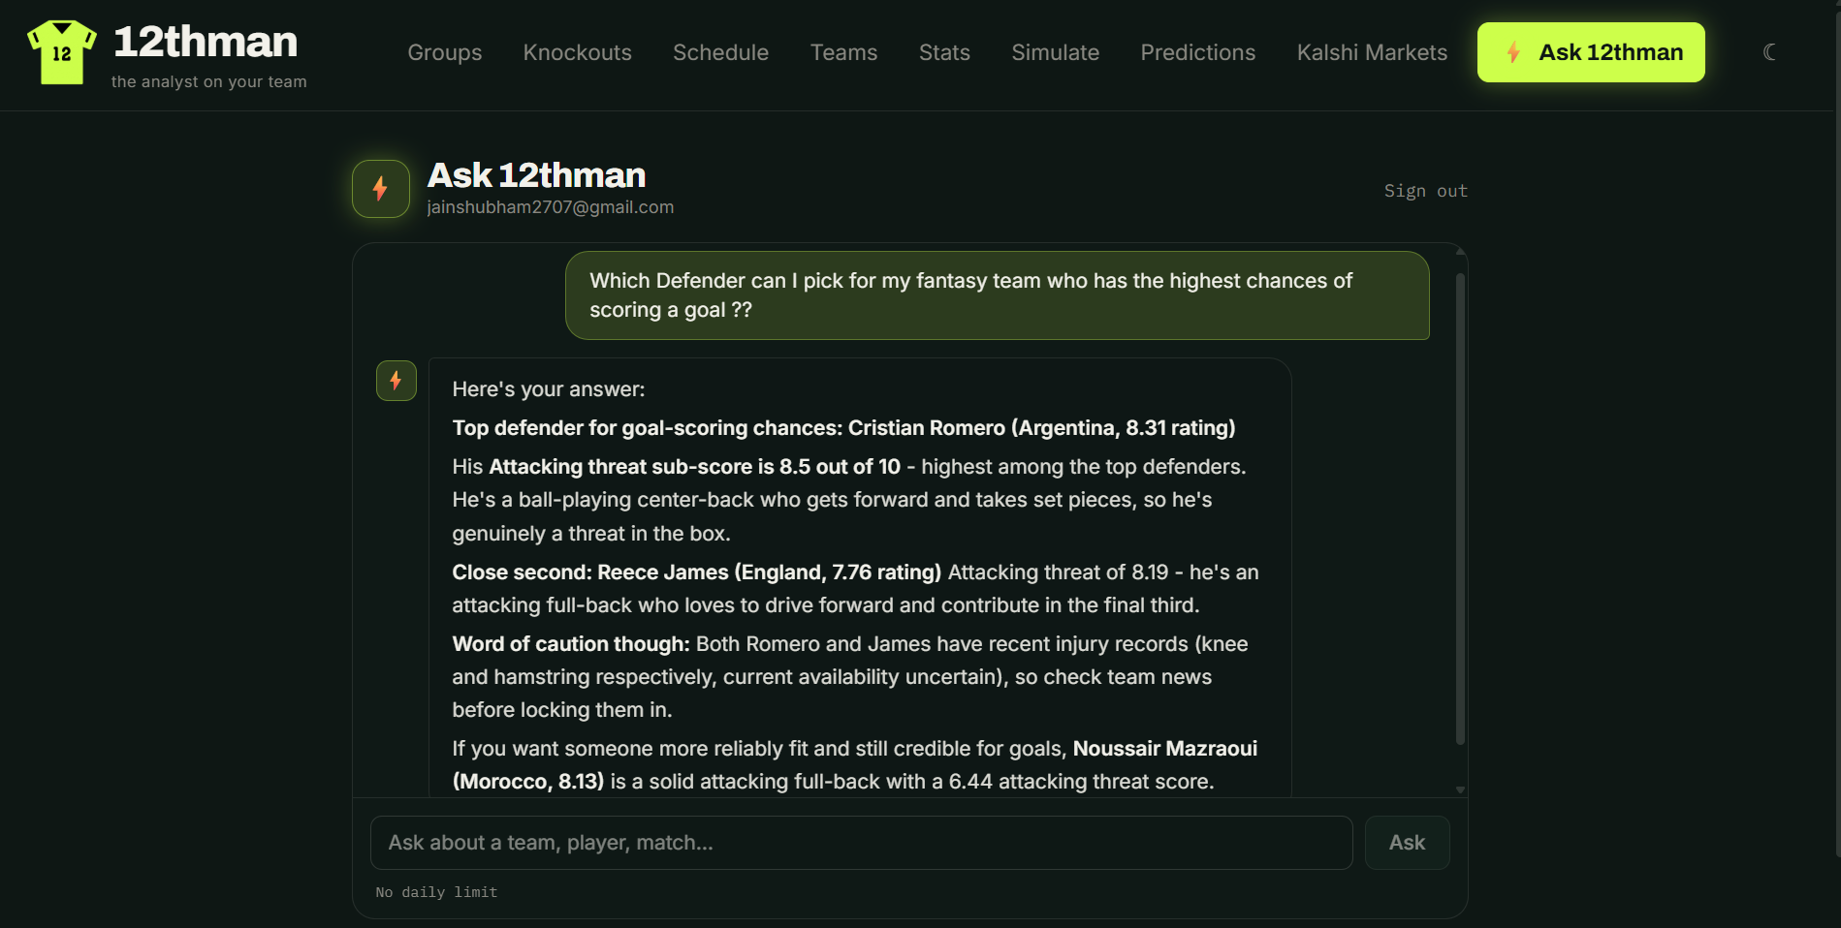Click the 'No daily limit' note
1841x928 pixels.
(436, 892)
